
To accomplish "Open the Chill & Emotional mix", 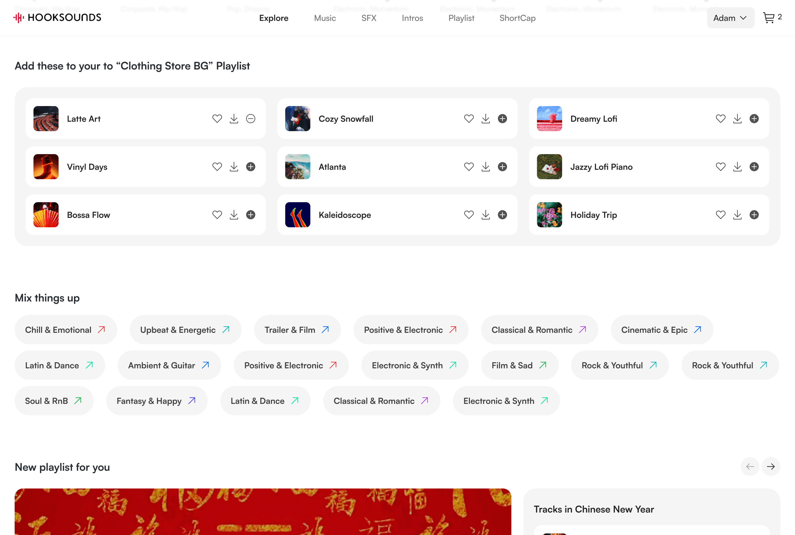I will [66, 330].
